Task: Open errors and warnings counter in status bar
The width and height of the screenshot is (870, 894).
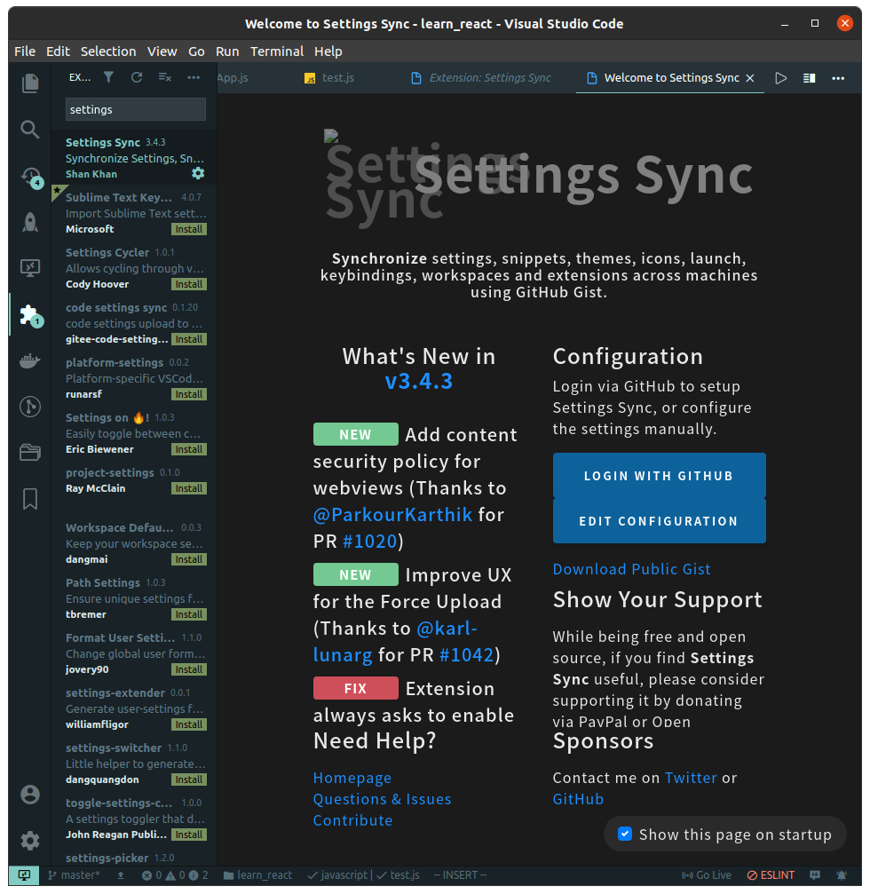Action: click(175, 875)
